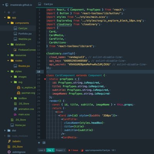154x154 pixels.
Task: Collapse the components folder chevron
Action: point(8,23)
